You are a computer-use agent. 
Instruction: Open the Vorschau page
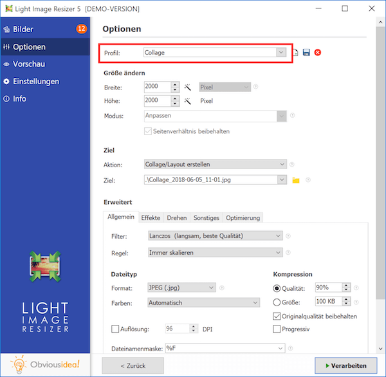point(45,64)
